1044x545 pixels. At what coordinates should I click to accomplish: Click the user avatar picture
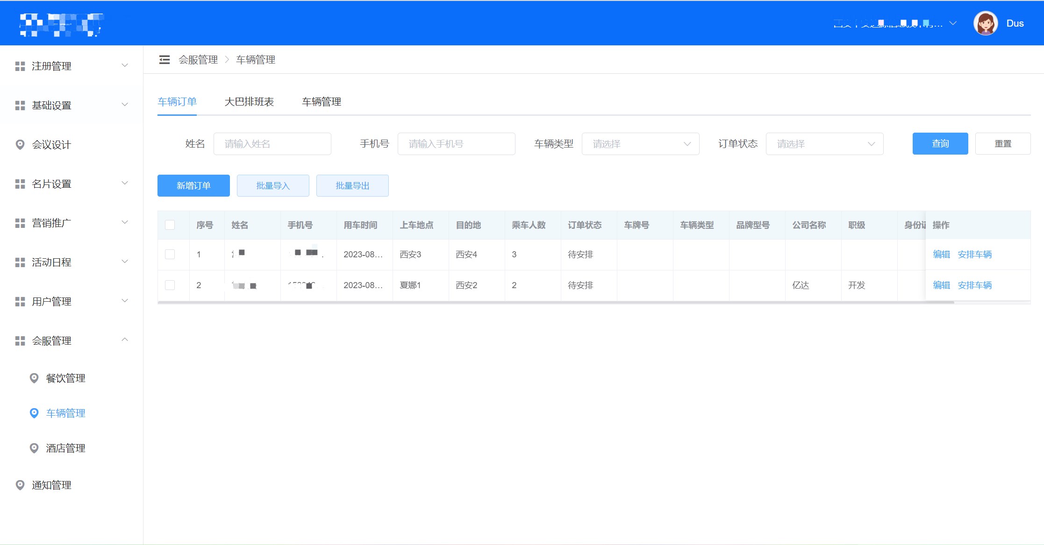tap(986, 23)
